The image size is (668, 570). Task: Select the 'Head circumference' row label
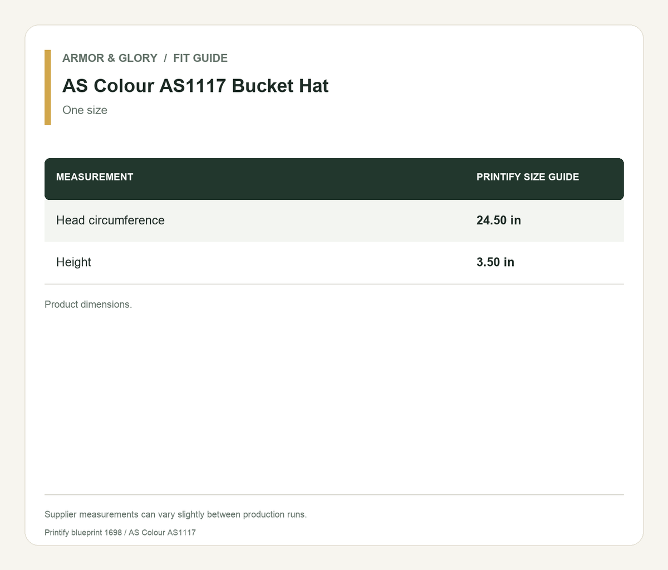[x=110, y=220]
